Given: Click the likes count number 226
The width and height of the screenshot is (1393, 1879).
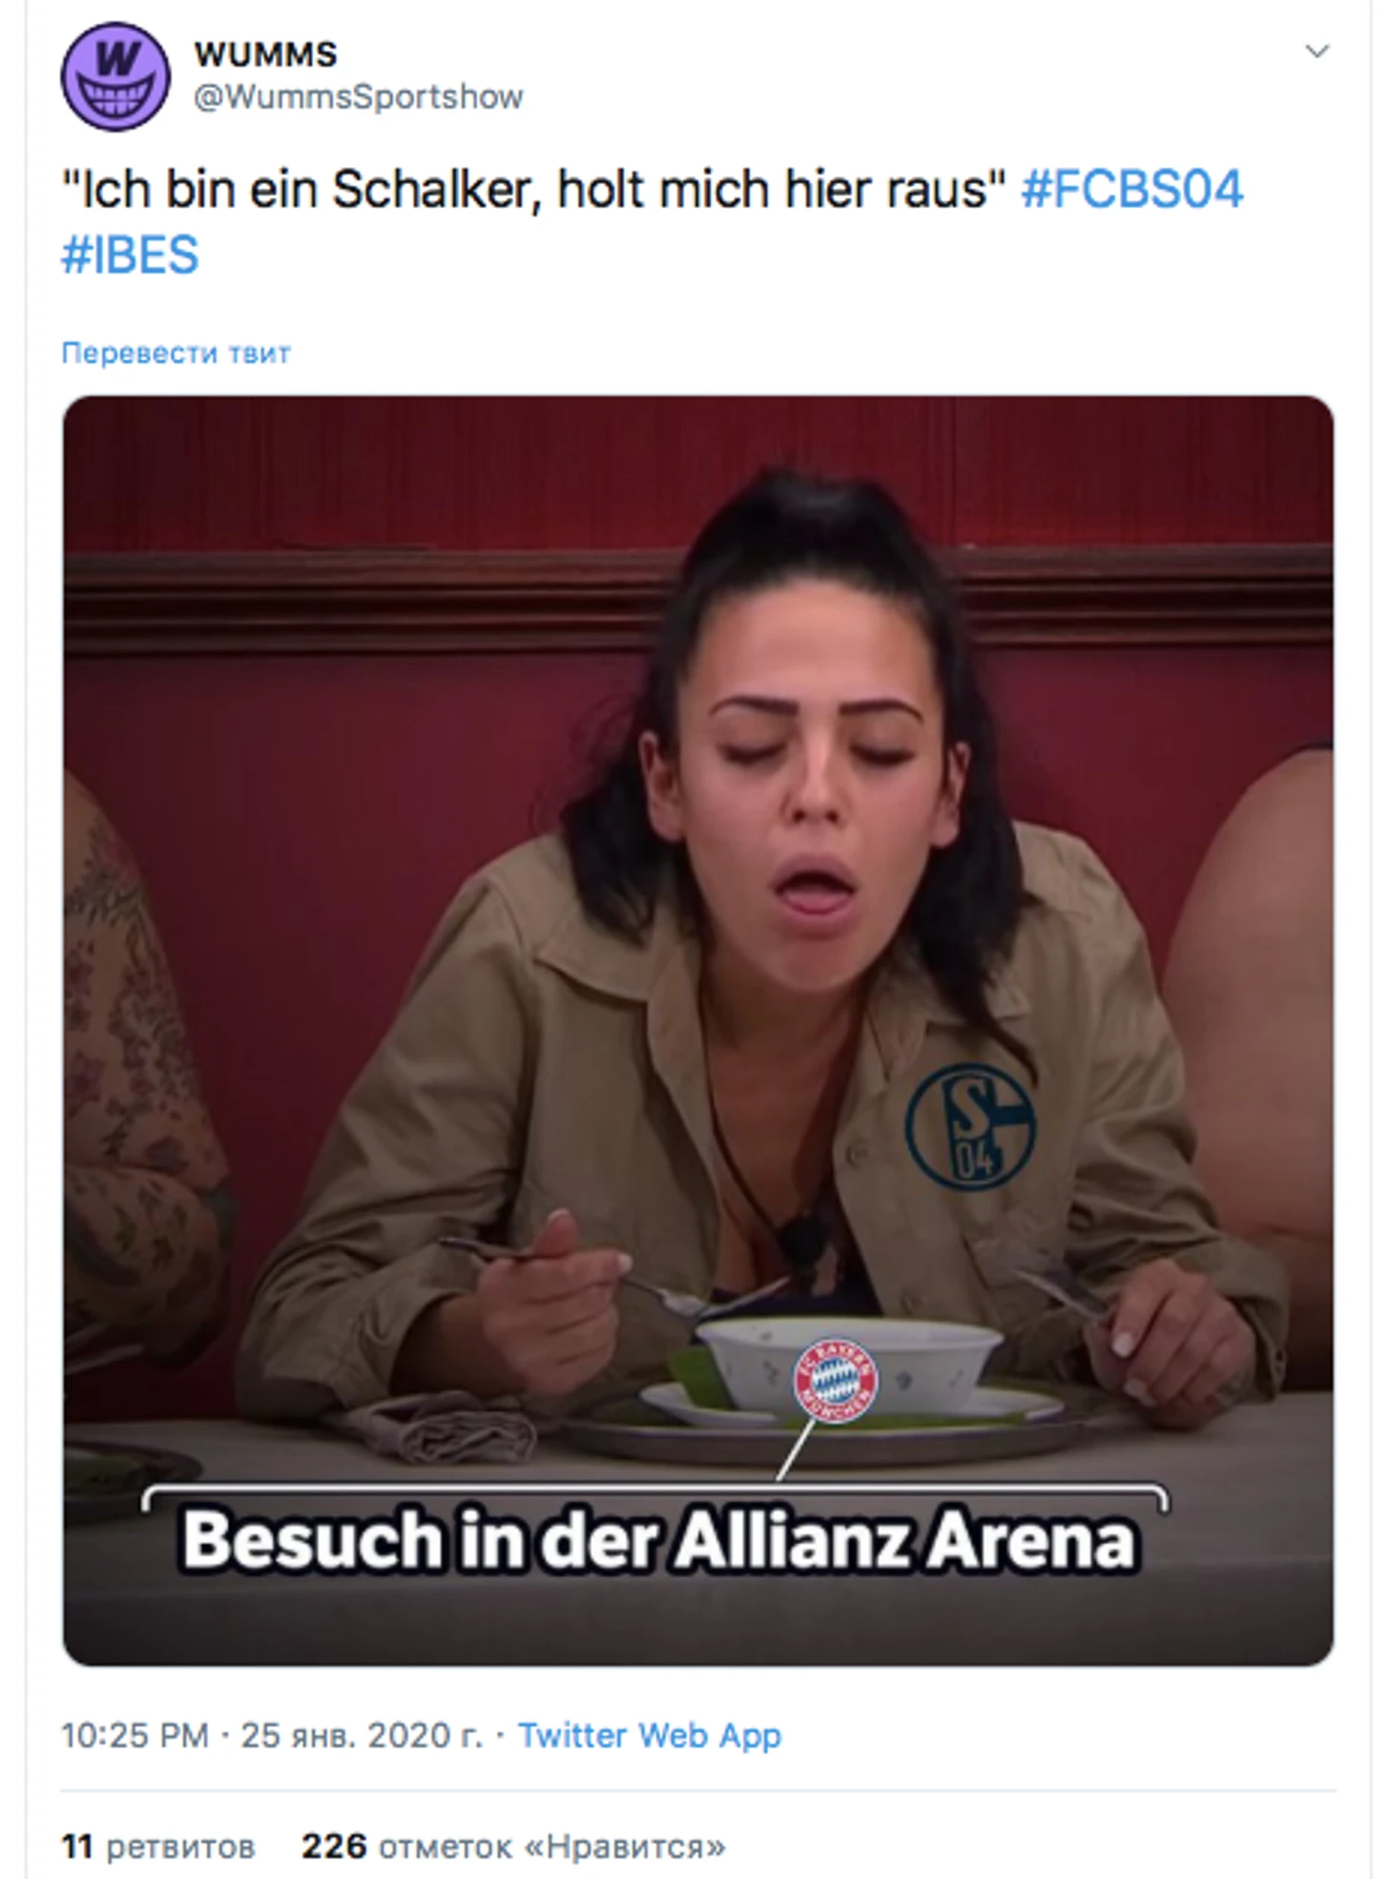Looking at the screenshot, I should [x=334, y=1847].
